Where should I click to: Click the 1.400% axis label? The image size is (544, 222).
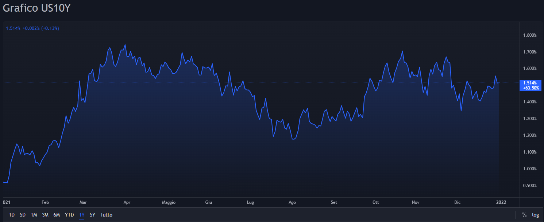pyautogui.click(x=530, y=102)
